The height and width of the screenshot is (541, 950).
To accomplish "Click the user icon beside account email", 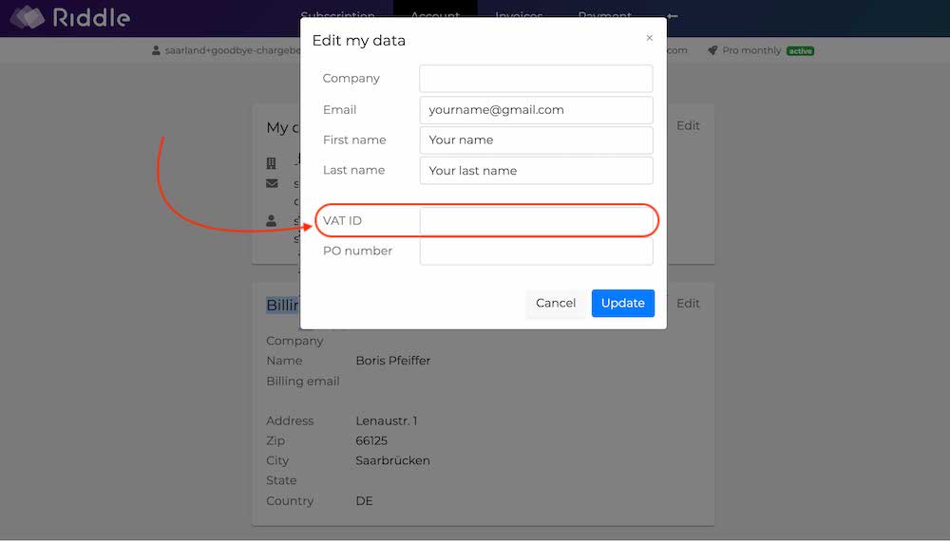I will [156, 51].
